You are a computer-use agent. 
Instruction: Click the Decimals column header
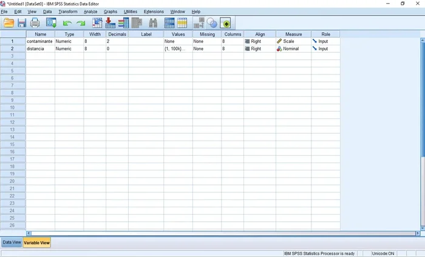pos(117,34)
